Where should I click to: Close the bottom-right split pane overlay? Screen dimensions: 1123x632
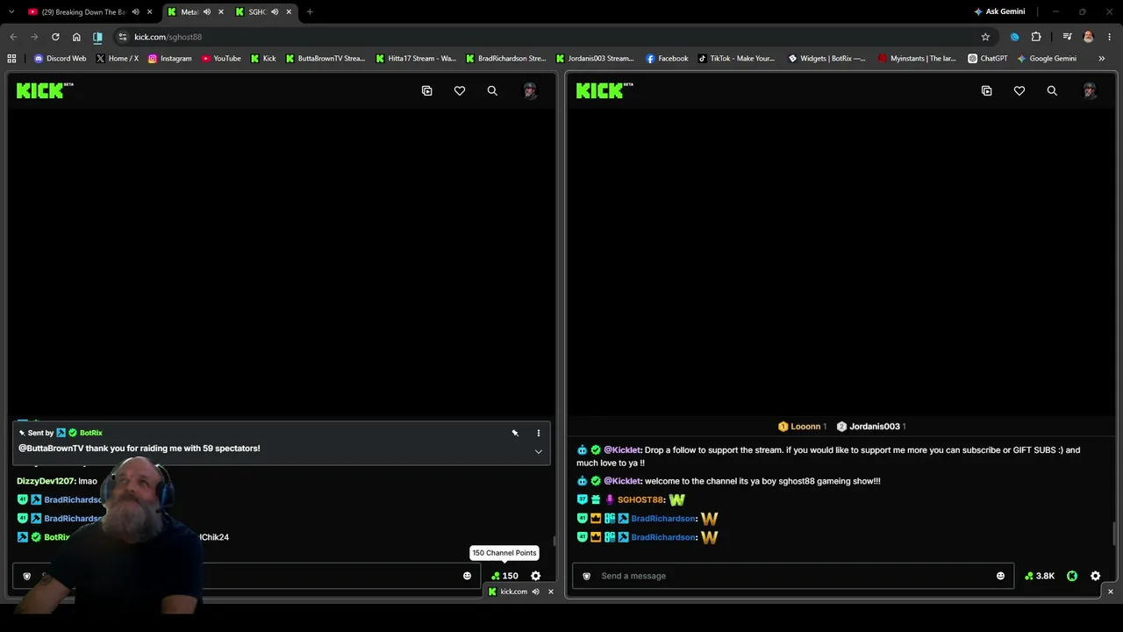pos(1110,592)
